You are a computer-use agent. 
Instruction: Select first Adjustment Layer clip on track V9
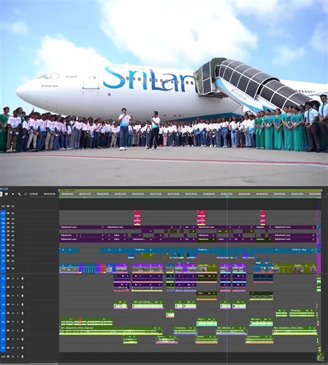tap(81, 227)
